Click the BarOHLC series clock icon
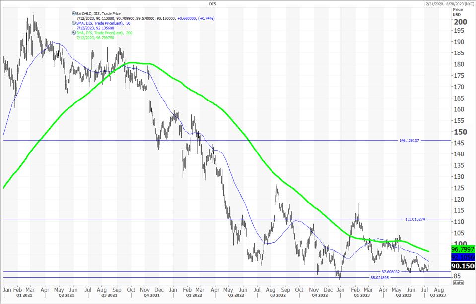 click(74, 14)
